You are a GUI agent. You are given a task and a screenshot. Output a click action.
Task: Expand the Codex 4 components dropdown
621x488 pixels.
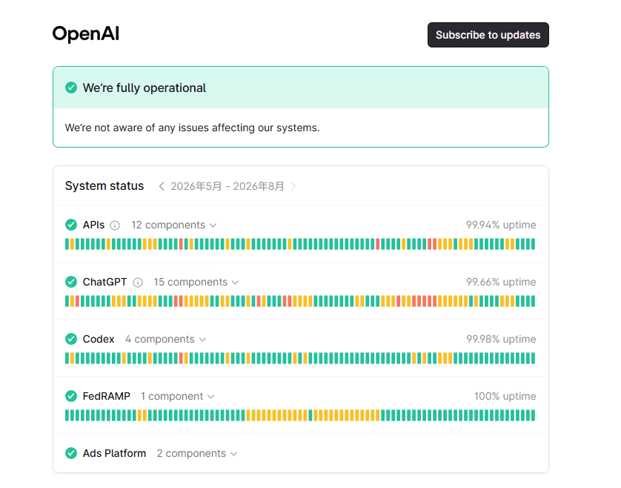[x=165, y=340]
